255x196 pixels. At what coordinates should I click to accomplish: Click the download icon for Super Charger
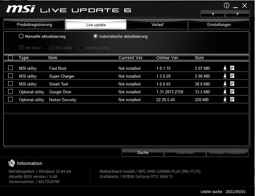pos(225,76)
